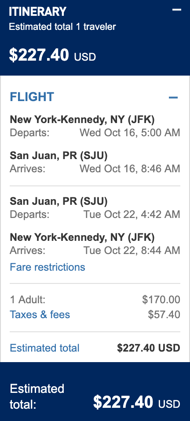
Task: Click the 'Estimated total:' label in footer
Action: click(37, 397)
